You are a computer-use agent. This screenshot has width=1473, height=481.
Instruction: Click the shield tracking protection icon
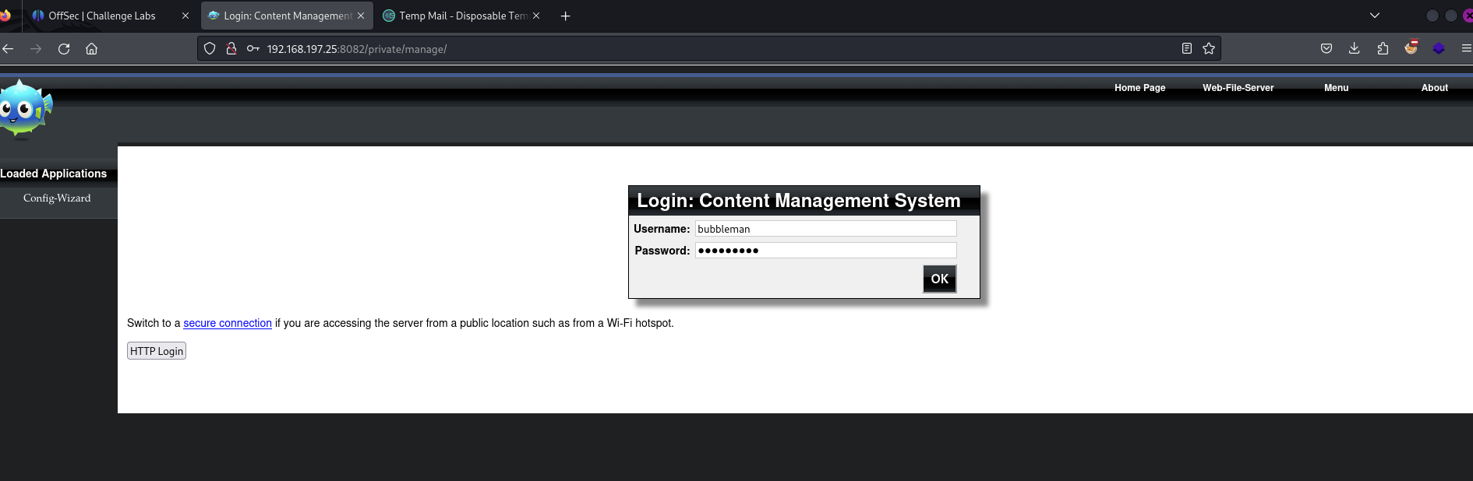point(210,49)
